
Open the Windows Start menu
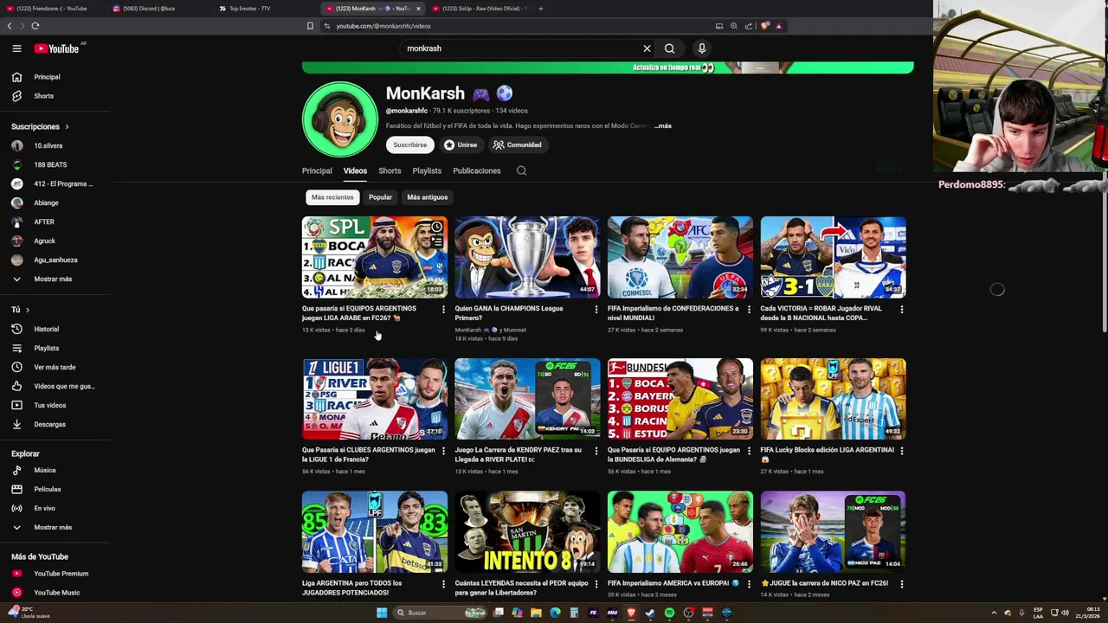[382, 613]
